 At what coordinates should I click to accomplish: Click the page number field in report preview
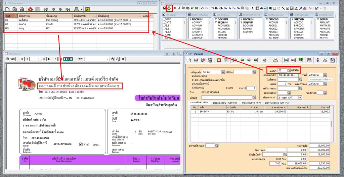(x=35, y=59)
